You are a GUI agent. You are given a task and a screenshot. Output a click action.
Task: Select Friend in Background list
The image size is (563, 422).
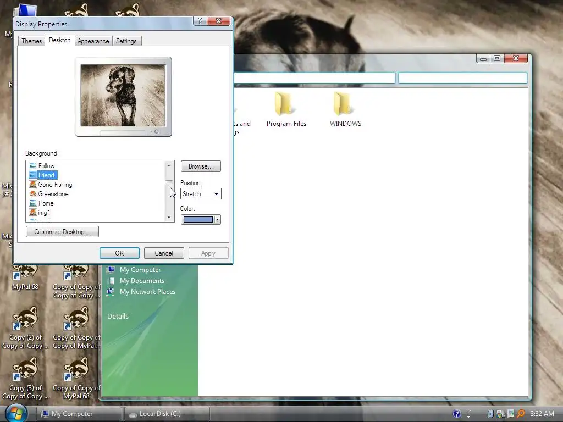pos(47,175)
